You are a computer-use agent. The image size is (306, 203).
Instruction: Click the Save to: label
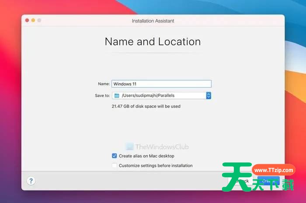102,95
